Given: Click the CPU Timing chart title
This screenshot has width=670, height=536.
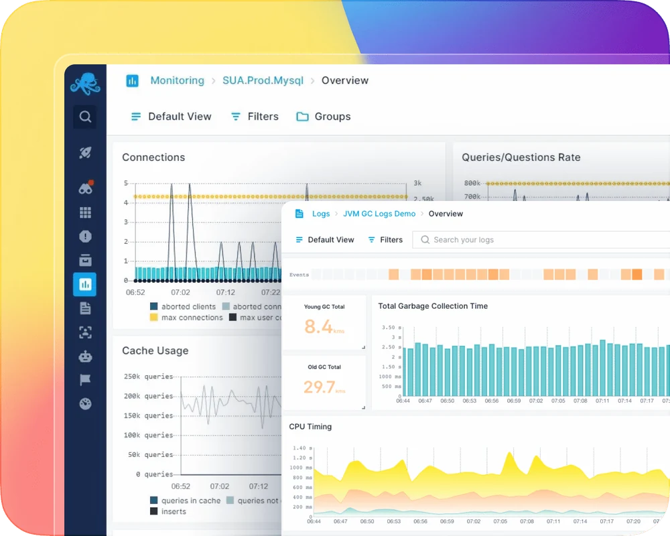Looking at the screenshot, I should [x=310, y=427].
